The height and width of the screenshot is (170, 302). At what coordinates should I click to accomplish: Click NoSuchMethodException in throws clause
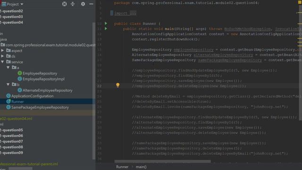click(247, 29)
